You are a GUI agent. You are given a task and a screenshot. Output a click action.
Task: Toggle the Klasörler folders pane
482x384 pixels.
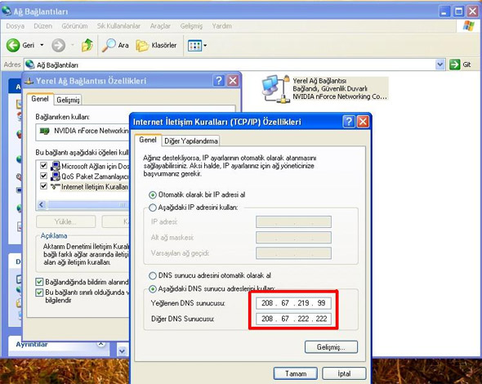pyautogui.click(x=157, y=46)
